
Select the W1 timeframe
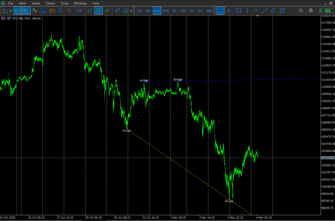coord(200,11)
